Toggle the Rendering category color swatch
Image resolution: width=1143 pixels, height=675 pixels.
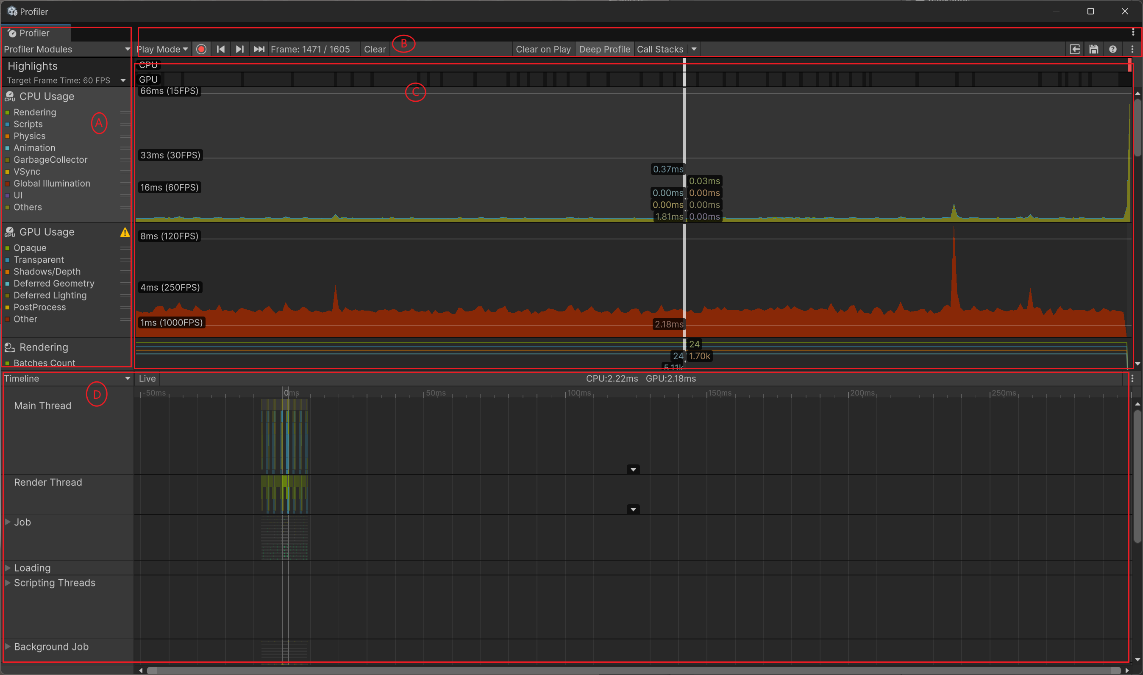(7, 112)
